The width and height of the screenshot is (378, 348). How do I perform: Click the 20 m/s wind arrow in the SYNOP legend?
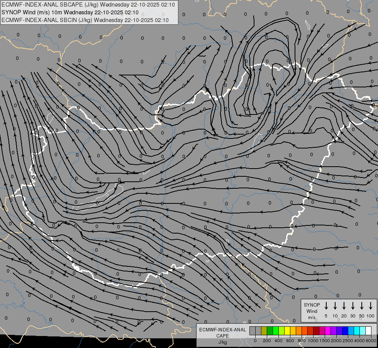tap(344, 306)
